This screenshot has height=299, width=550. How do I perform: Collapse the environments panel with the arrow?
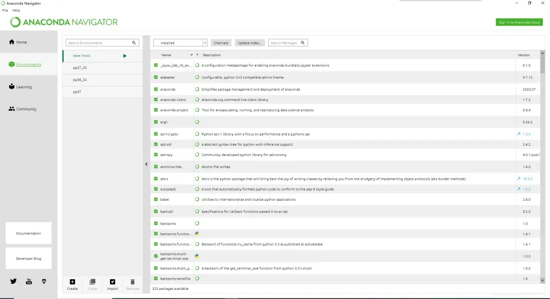(146, 164)
